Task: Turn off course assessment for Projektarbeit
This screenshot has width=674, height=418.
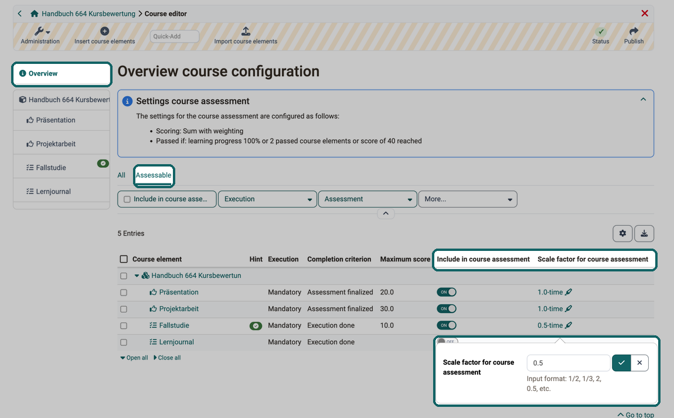Action: 447,309
